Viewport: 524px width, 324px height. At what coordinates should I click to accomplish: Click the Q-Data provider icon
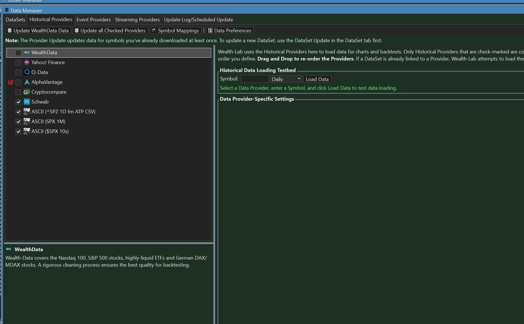[x=27, y=72]
